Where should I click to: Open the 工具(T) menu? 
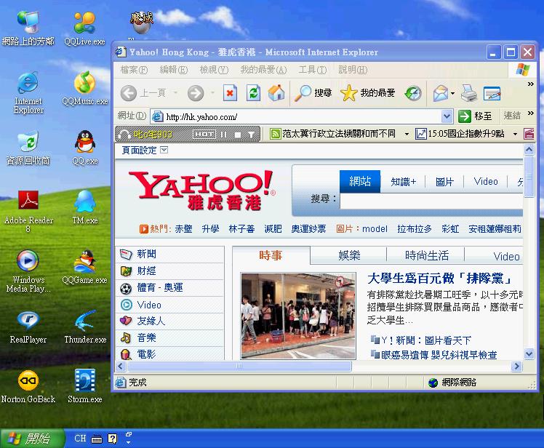[x=312, y=70]
